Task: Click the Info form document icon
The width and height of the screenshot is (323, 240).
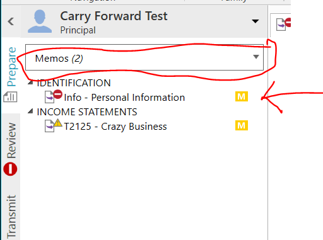Action: click(49, 97)
